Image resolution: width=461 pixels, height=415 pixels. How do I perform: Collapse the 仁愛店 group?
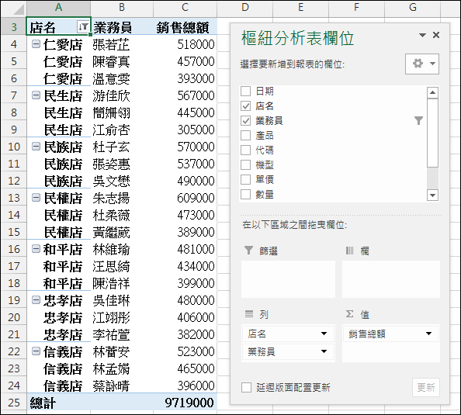point(36,44)
